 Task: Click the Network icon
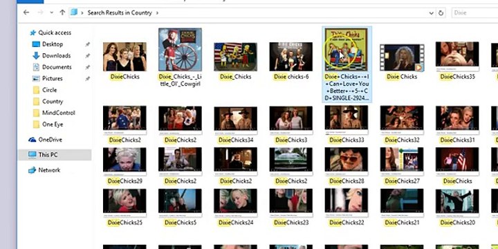pos(32,170)
